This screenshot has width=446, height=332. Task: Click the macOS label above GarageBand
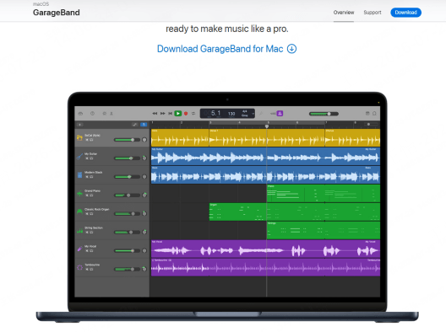[41, 4]
